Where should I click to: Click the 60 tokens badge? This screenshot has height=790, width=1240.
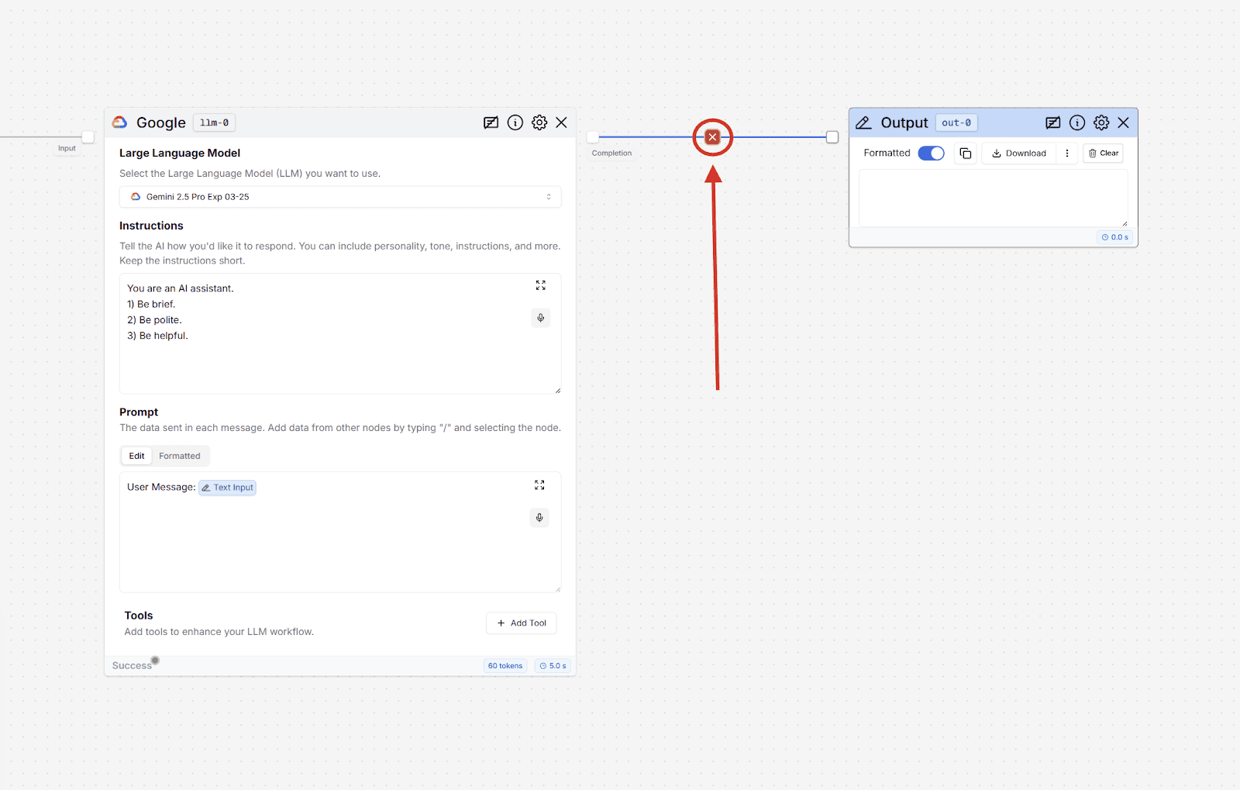coord(505,666)
